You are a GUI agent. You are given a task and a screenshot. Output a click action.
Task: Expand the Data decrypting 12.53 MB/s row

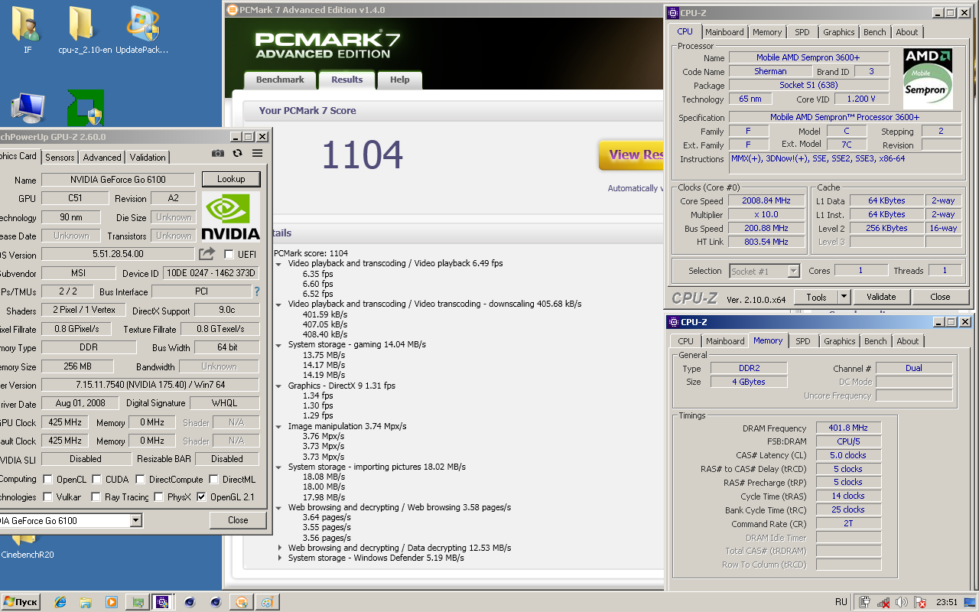point(280,548)
